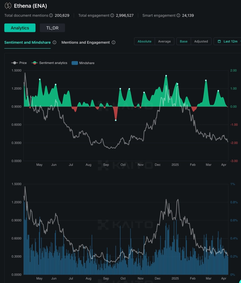Click the sentiment peak marker in early May
Screen dimensions: 241x283
point(40,79)
